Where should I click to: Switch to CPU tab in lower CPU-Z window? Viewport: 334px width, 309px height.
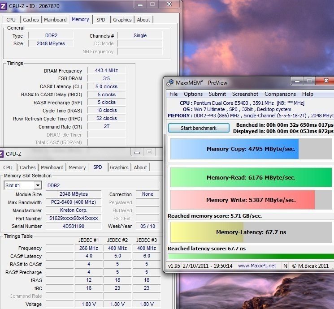[x=8, y=167]
